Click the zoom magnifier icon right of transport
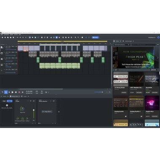The width and height of the screenshot is (160, 160). (109, 92)
